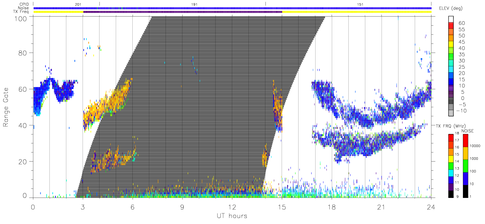485x224 pixels.
Task: Click the CPID label
Action: [x=25, y=4]
